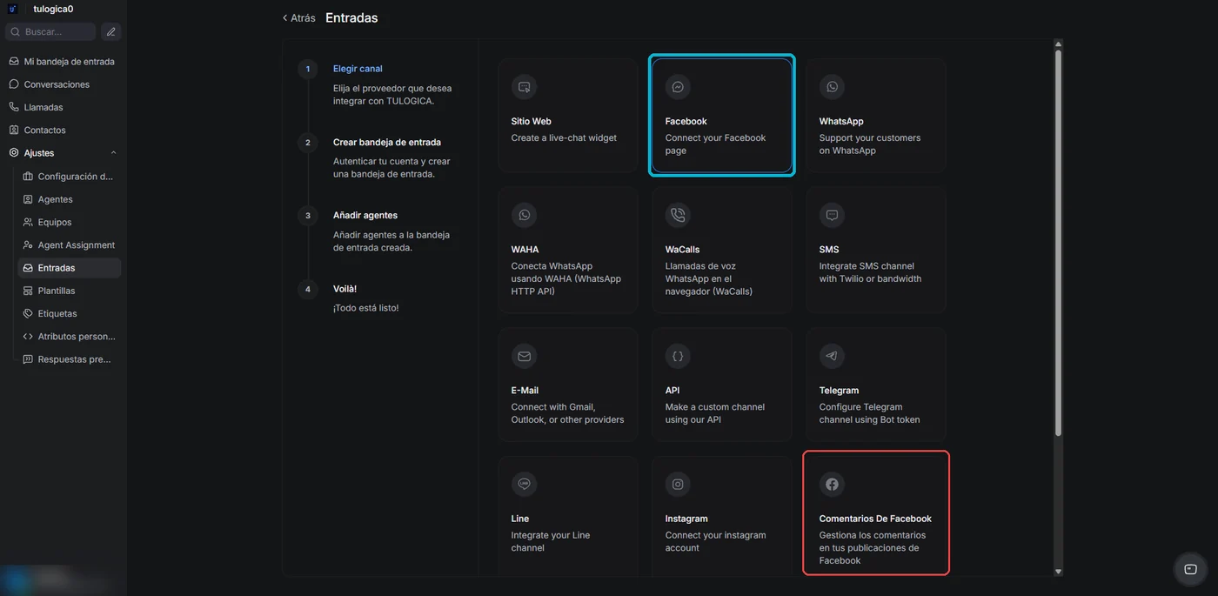This screenshot has height=596, width=1218.
Task: Pick the Telegram paper-plane icon
Action: pos(832,356)
